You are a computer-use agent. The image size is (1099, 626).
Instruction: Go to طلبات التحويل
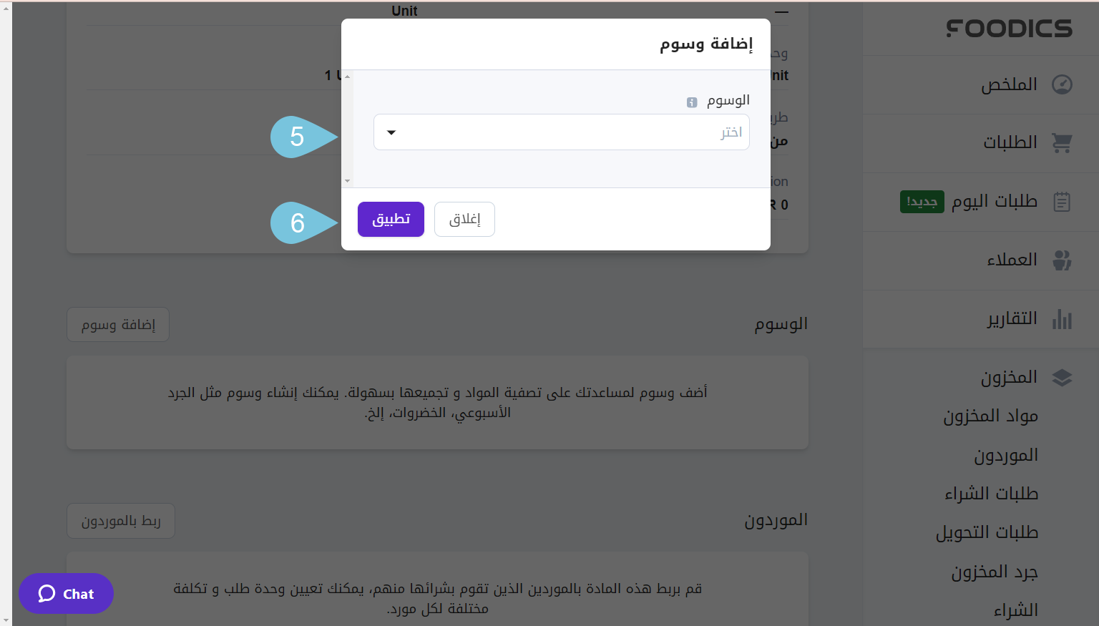[987, 532]
